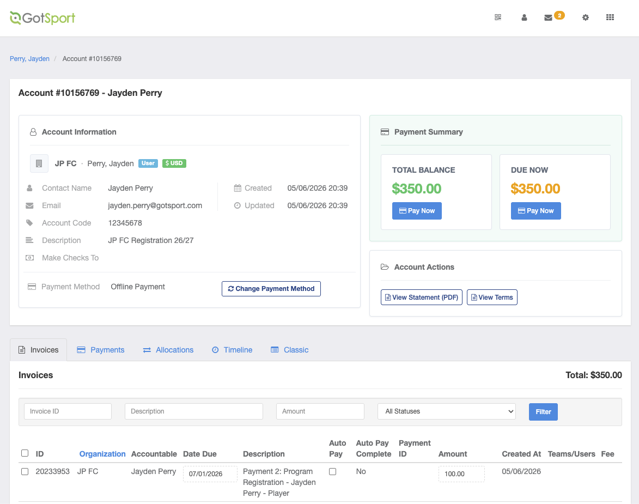Open the Allocations tab

pyautogui.click(x=168, y=350)
